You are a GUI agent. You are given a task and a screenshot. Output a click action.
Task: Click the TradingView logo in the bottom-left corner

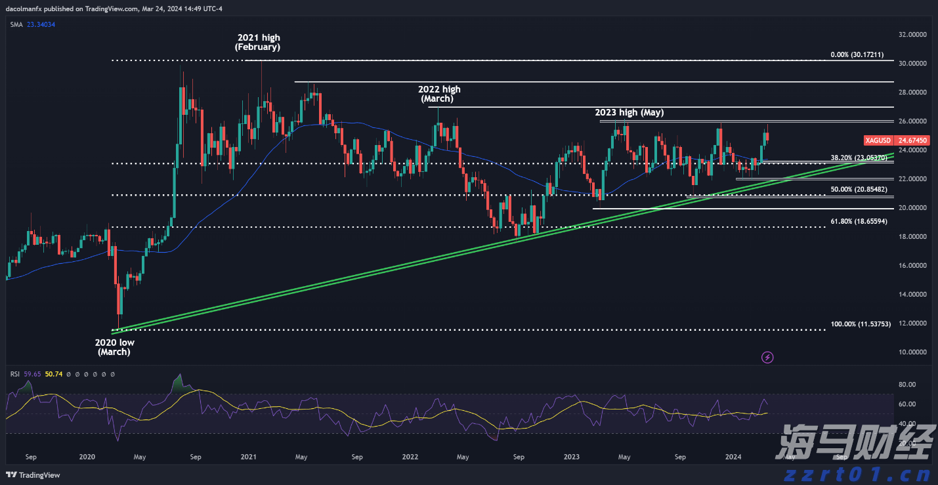(33, 475)
